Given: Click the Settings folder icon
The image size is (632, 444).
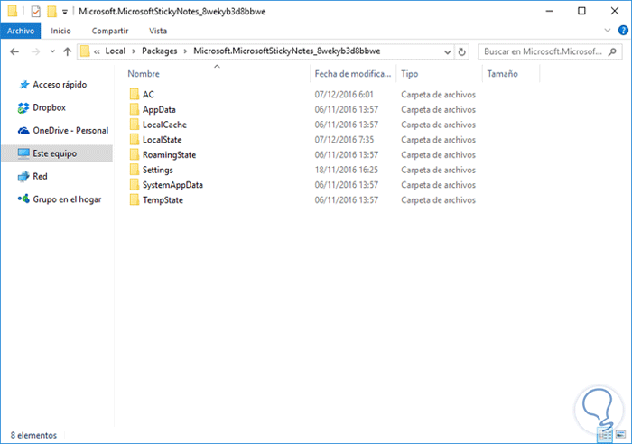Looking at the screenshot, I should tap(135, 170).
